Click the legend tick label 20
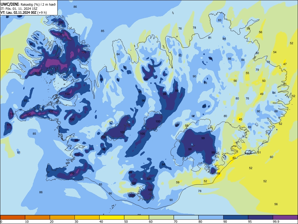The image size is (298, 224). (x=52, y=222)
